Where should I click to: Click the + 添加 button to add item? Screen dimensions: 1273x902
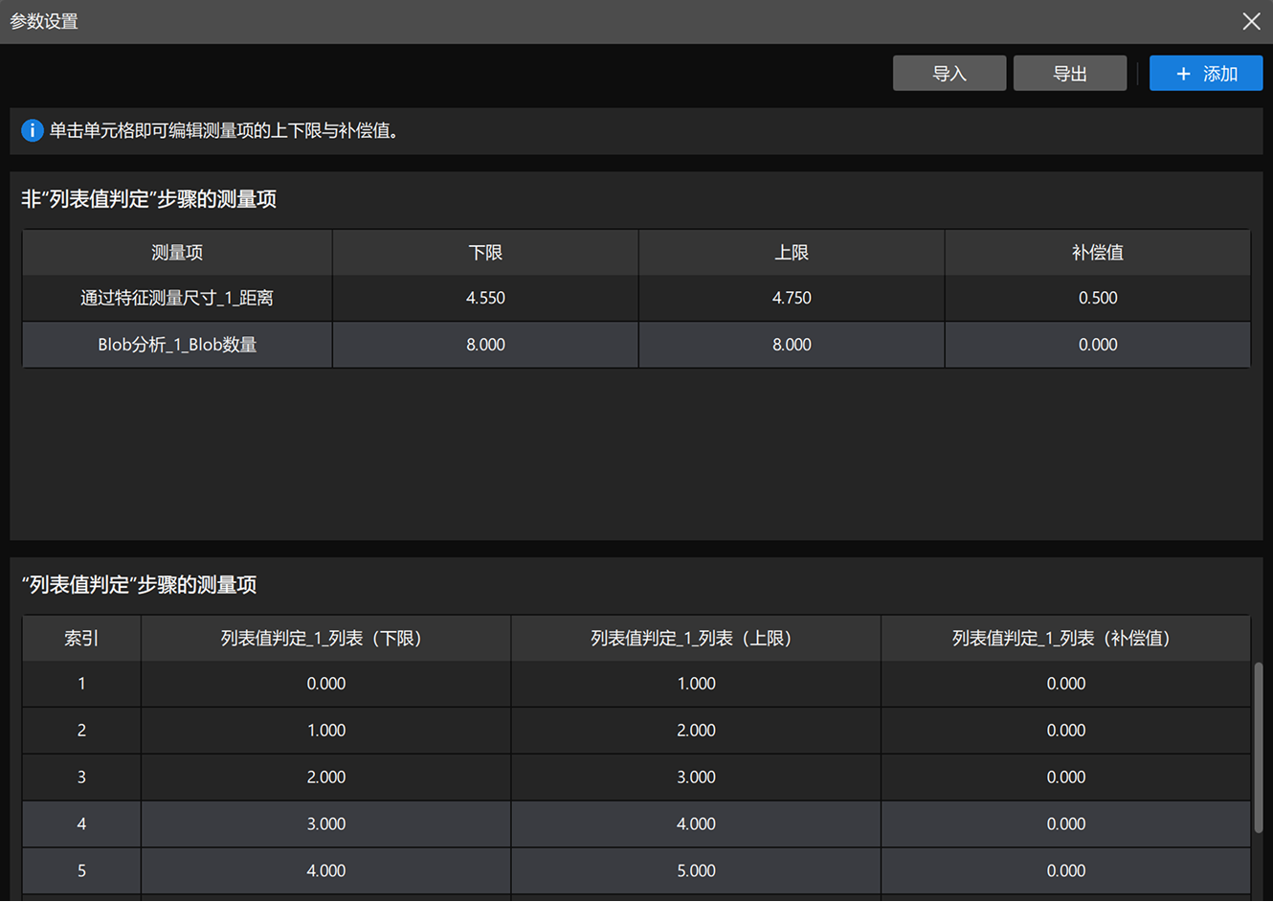1205,73
